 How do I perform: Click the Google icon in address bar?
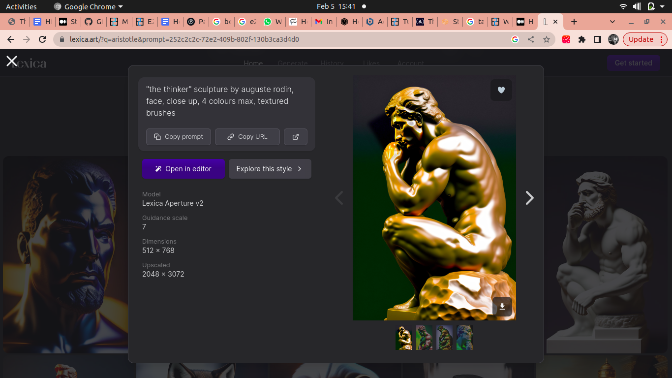515,39
